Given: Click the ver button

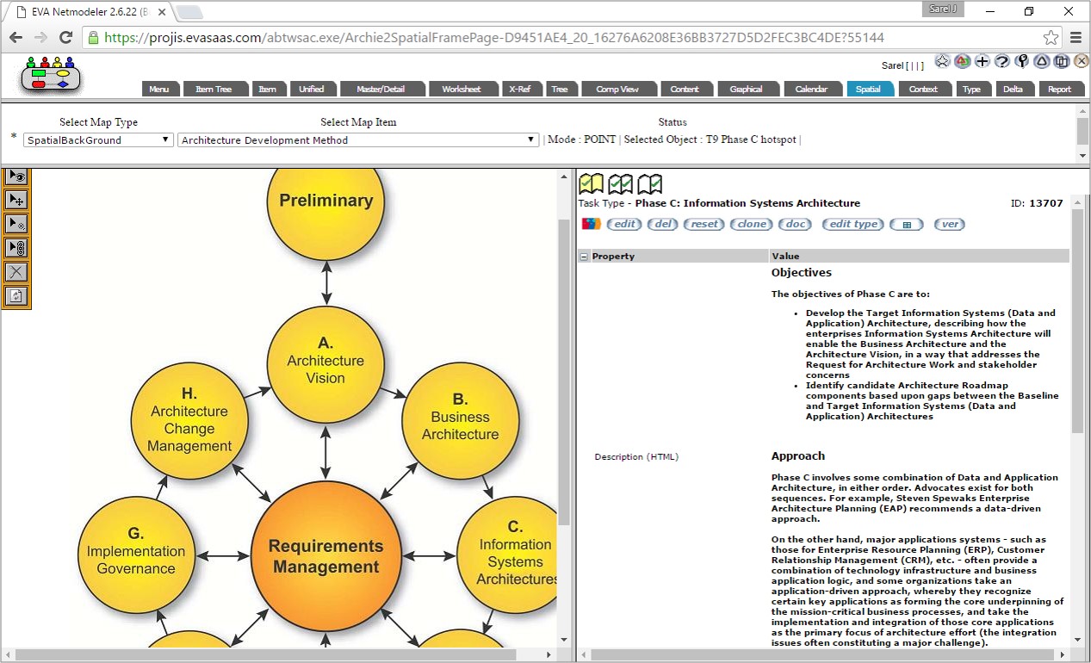Looking at the screenshot, I should [949, 224].
